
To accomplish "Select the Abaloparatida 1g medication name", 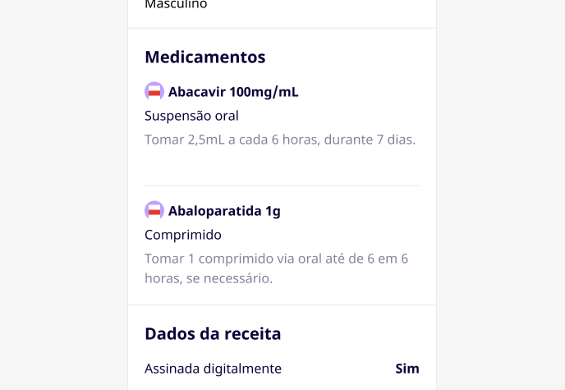I will (x=224, y=211).
